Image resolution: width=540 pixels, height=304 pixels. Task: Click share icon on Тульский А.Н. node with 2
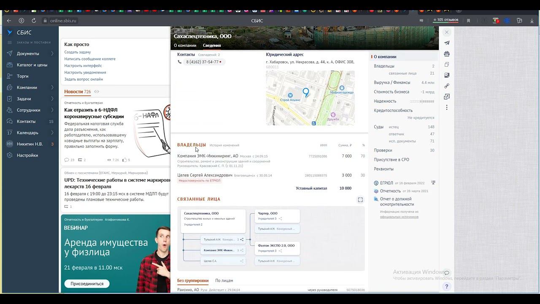tap(242, 239)
